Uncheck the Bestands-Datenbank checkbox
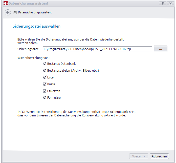 (x=45, y=64)
